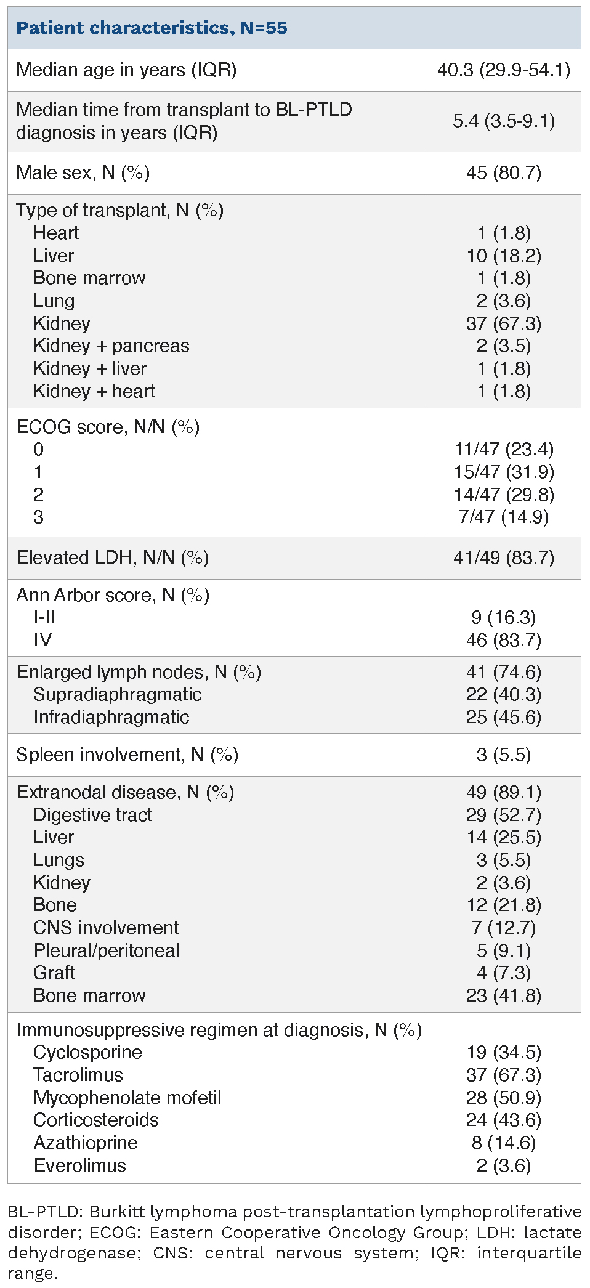Click the "Mycophenolate mofetil" row label

click(127, 1098)
